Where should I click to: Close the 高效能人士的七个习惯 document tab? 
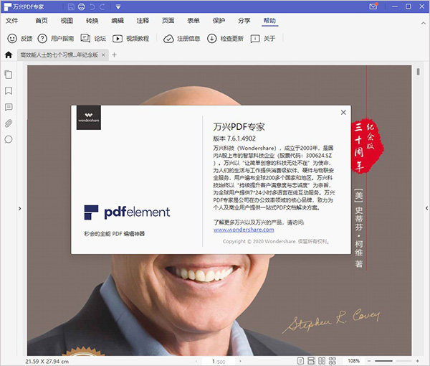click(103, 55)
